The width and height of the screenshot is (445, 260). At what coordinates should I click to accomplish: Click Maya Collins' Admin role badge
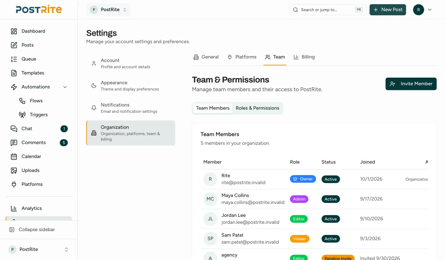[299, 199]
